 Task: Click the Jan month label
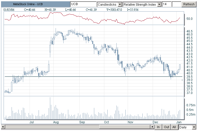(179, 122)
